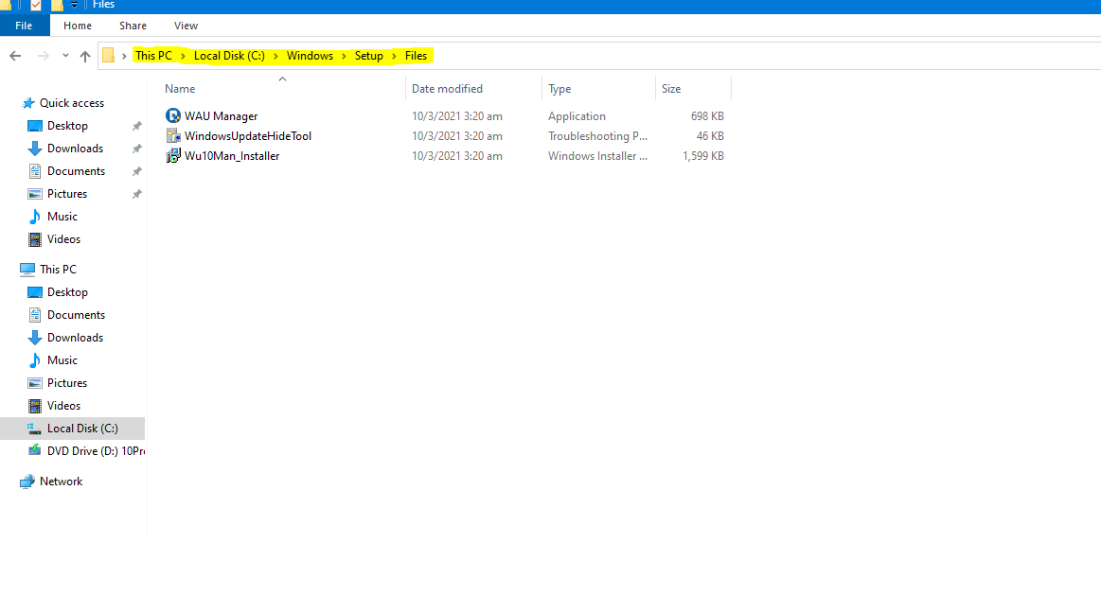Click the pin icon beside Quick access Downloads
The width and height of the screenshot is (1101, 613).
(x=137, y=149)
